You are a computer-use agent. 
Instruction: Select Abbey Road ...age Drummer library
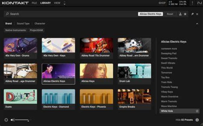pyautogui.click(x=21, y=74)
